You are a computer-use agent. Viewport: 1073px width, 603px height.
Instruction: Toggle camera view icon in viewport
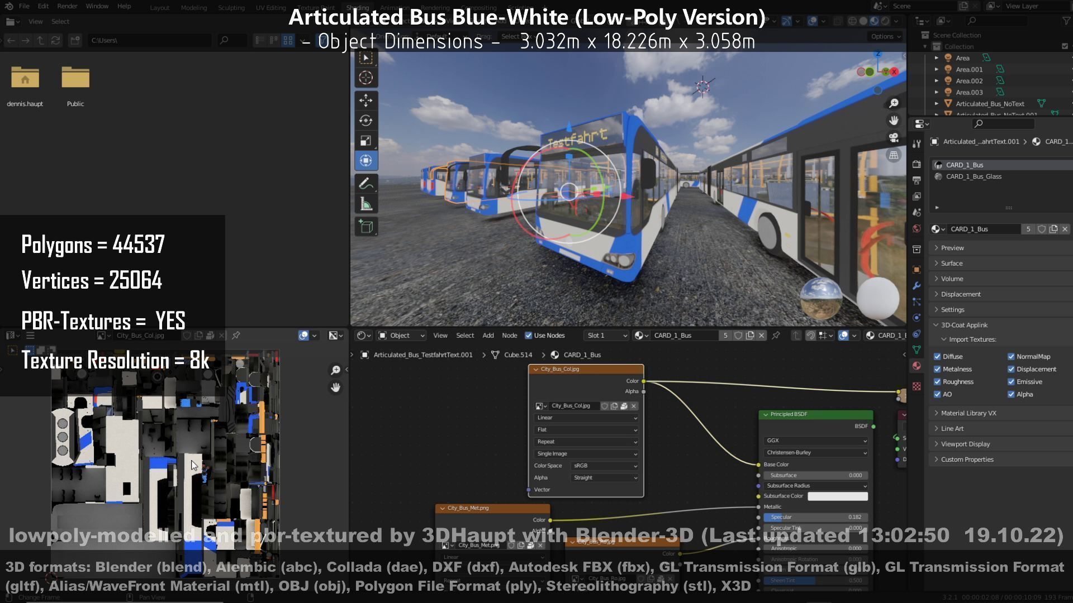tap(894, 138)
